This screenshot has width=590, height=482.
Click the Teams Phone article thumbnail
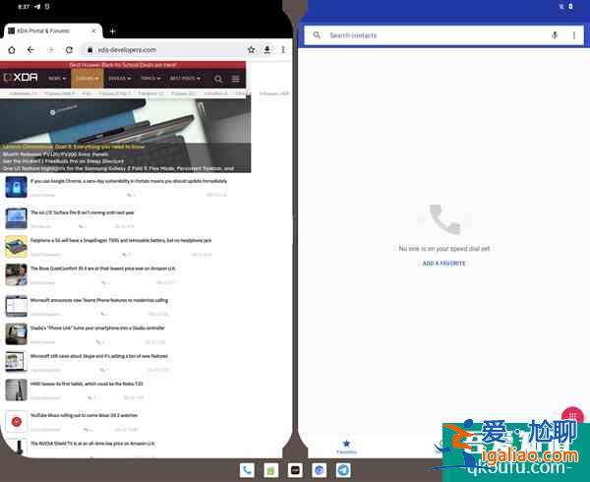(16, 306)
